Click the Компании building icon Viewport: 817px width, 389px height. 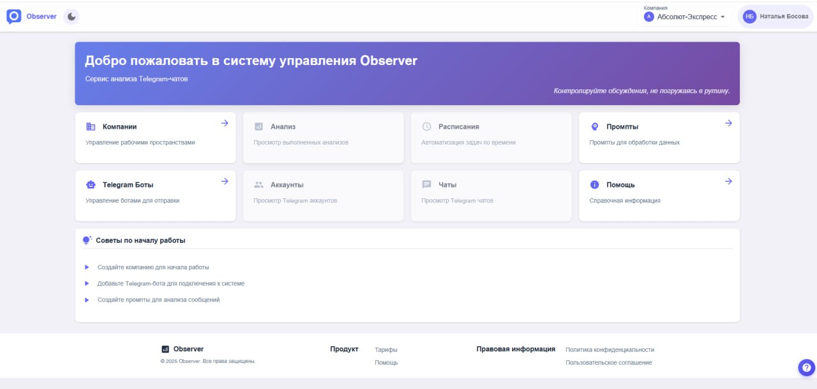tap(91, 127)
